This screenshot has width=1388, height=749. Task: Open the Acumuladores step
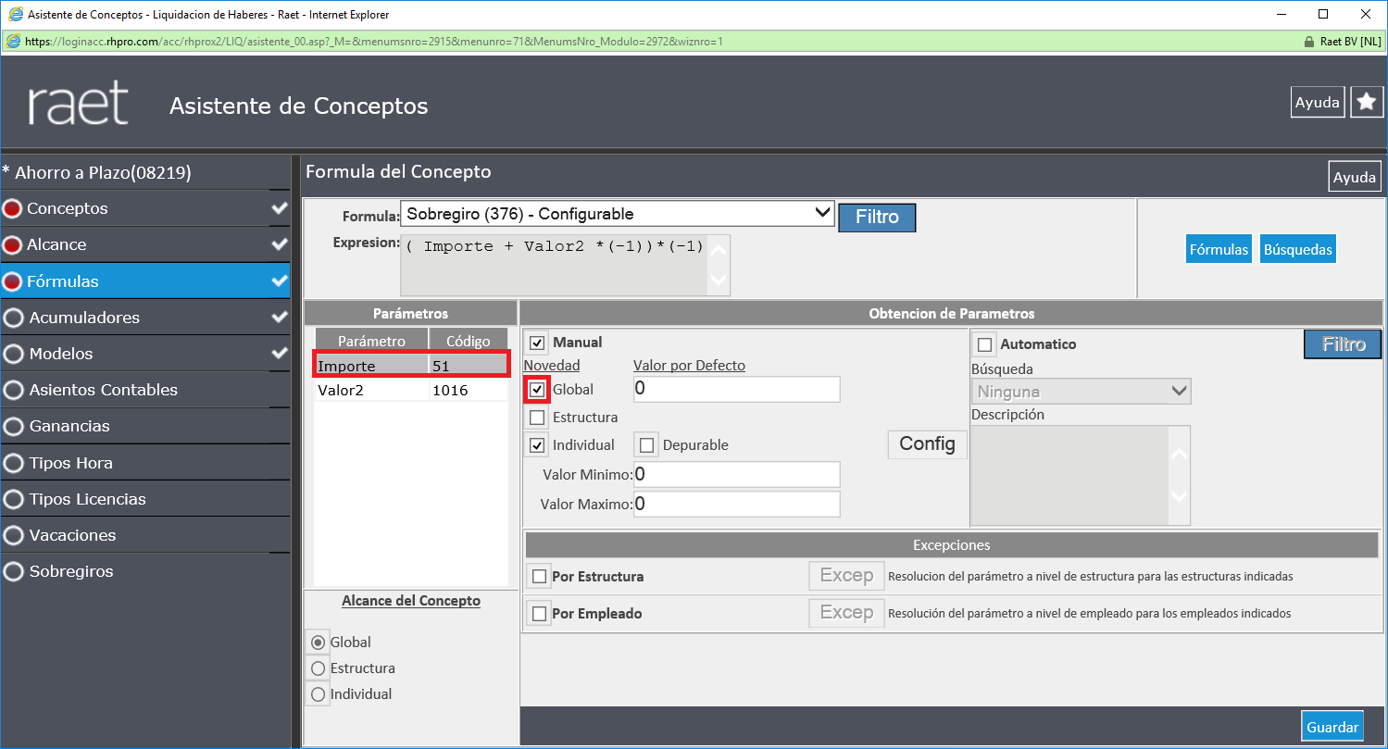pyautogui.click(x=146, y=318)
